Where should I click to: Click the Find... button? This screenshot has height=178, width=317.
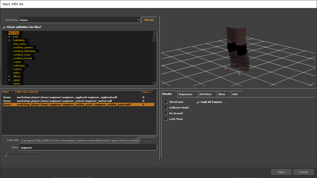click(x=148, y=140)
